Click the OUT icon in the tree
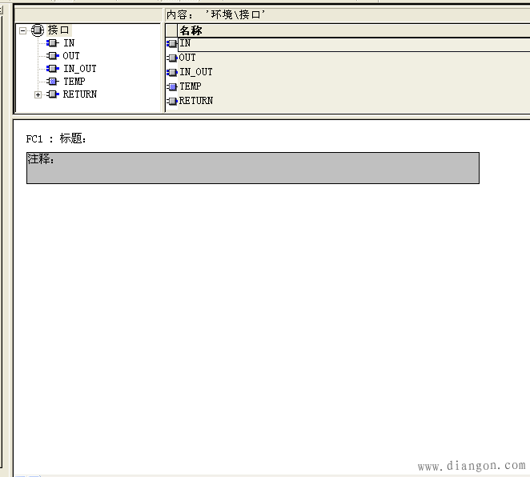The height and width of the screenshot is (477, 530). pyautogui.click(x=53, y=56)
